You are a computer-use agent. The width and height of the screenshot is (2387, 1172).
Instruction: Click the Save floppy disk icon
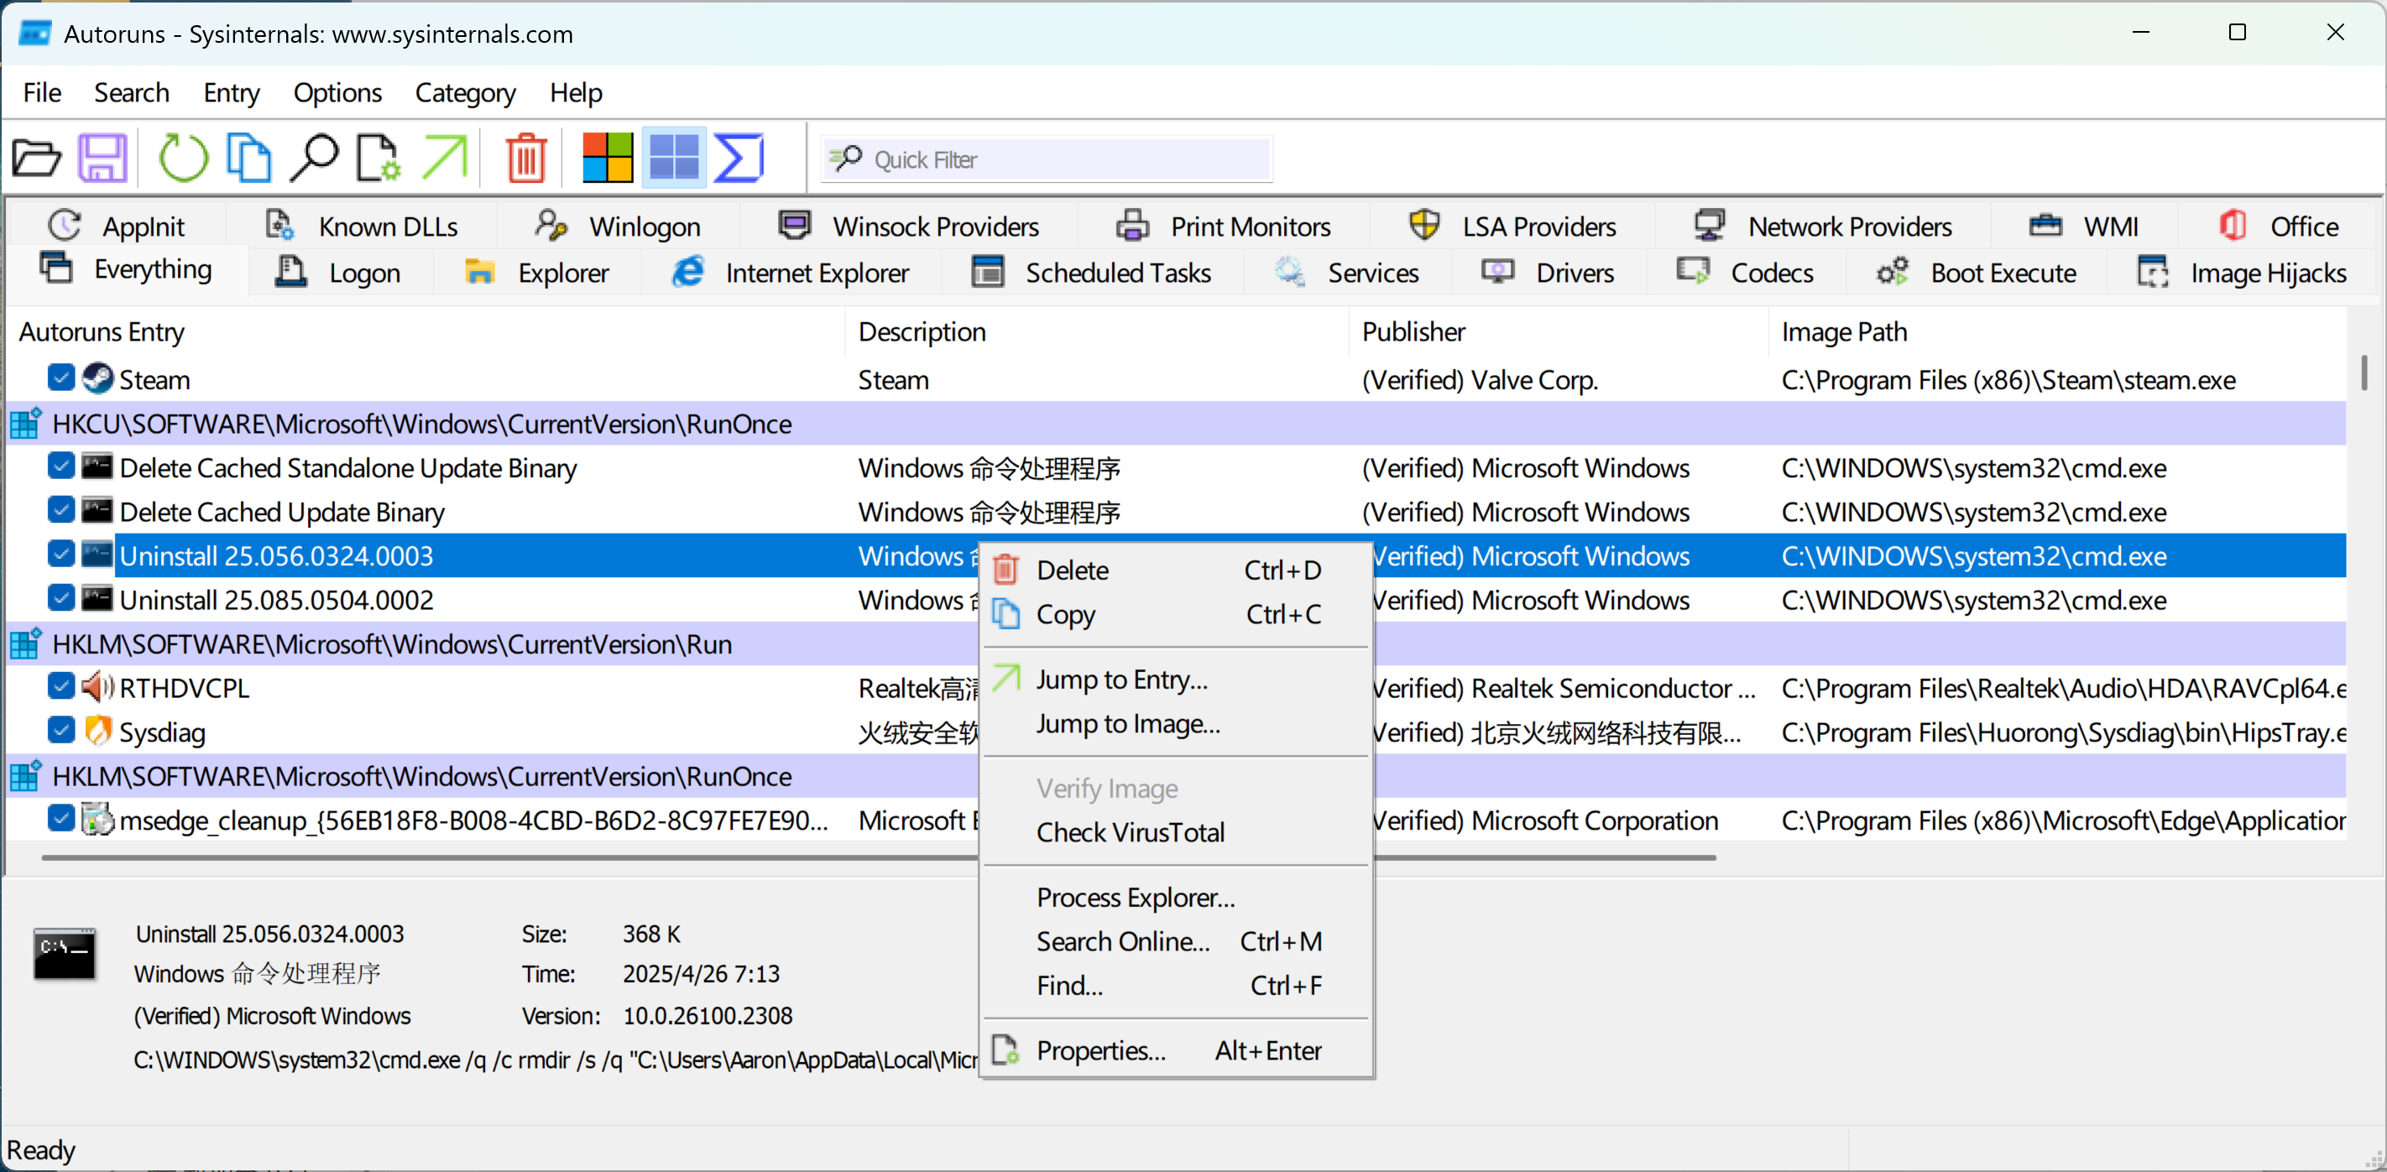click(x=102, y=159)
